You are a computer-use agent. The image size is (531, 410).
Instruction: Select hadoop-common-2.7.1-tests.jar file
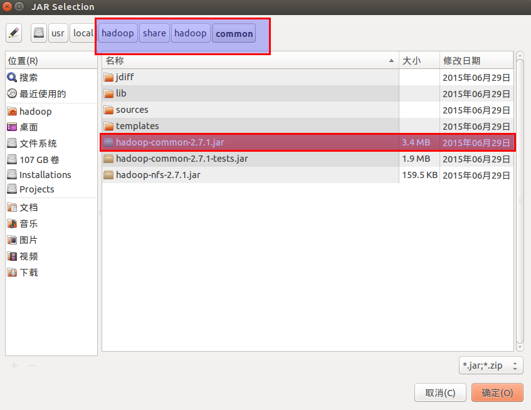click(x=182, y=159)
